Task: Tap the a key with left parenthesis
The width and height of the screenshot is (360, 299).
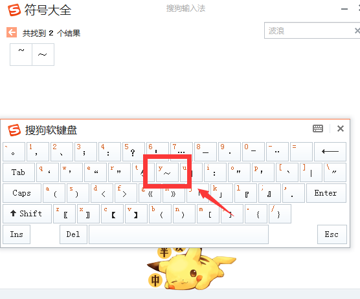Action: pyautogui.click(x=54, y=193)
